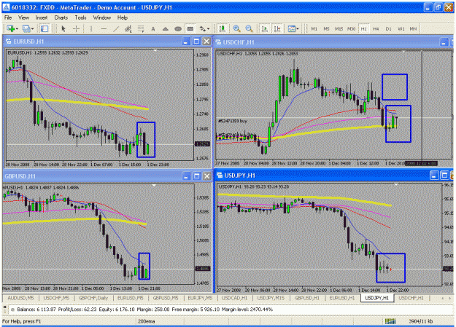Toggle chart Auto Scroll icon
The image size is (456, 327).
(x=264, y=28)
